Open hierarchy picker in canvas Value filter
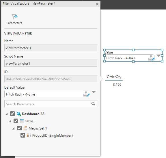 coord(152,58)
